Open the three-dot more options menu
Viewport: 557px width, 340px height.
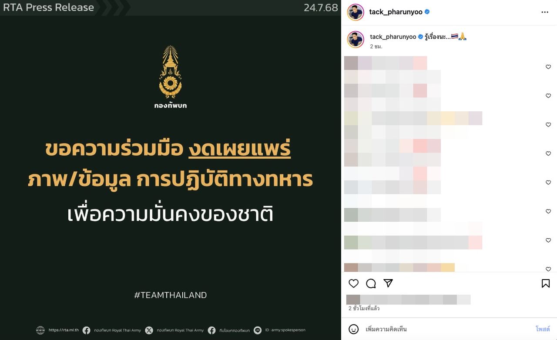545,12
